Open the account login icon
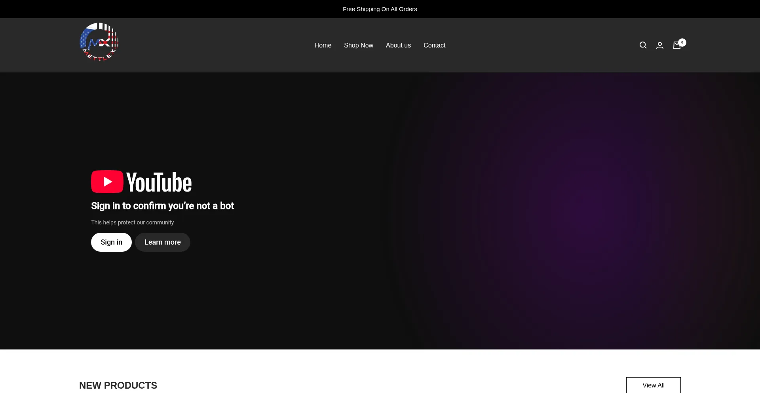The image size is (760, 393). click(x=659, y=45)
